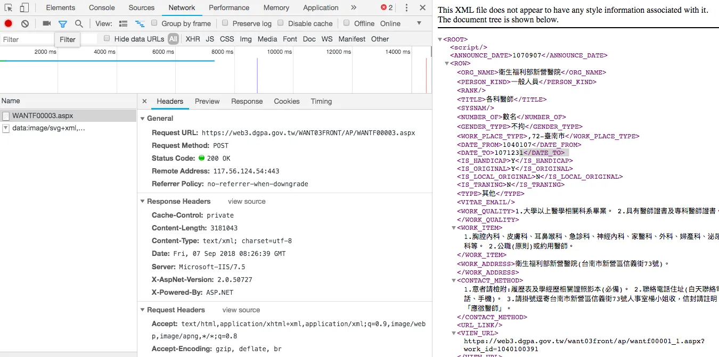719x357 pixels.
Task: Enable capture screenshots camera icon
Action: (x=46, y=23)
